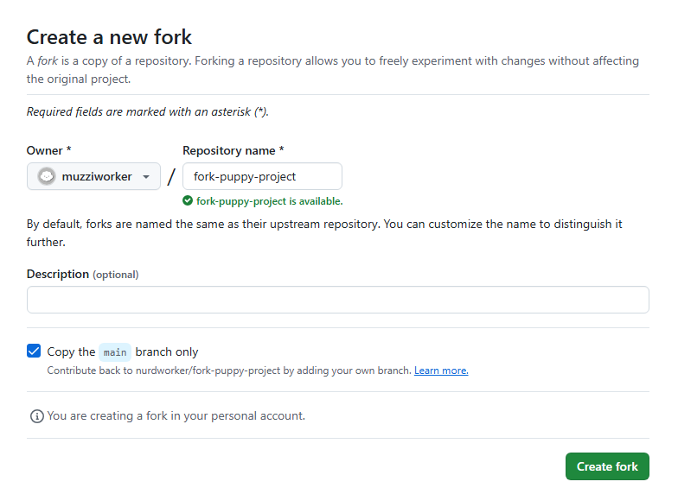678x494 pixels.
Task: Click the slash separator after owner
Action: pos(171,177)
